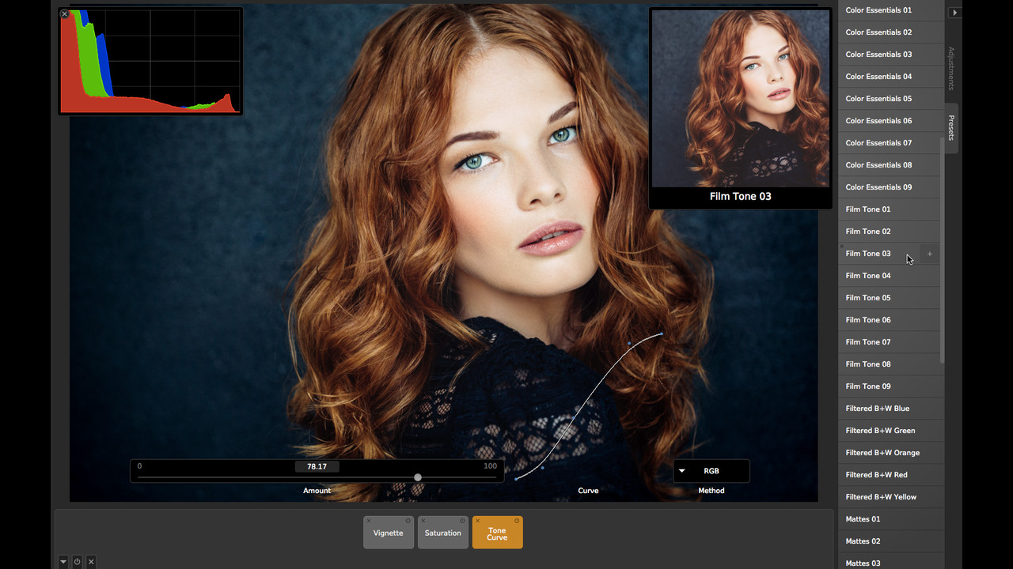The height and width of the screenshot is (569, 1013).
Task: Select the Presets tab
Action: coord(951,128)
